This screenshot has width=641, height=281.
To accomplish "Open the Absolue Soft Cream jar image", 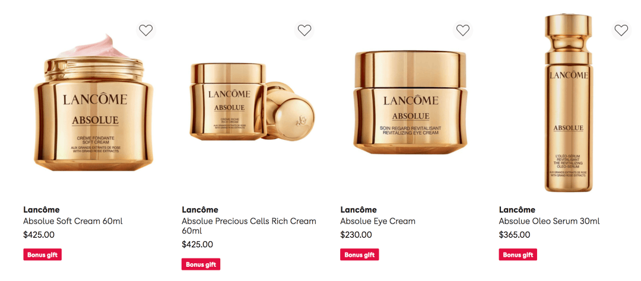I will tap(94, 103).
